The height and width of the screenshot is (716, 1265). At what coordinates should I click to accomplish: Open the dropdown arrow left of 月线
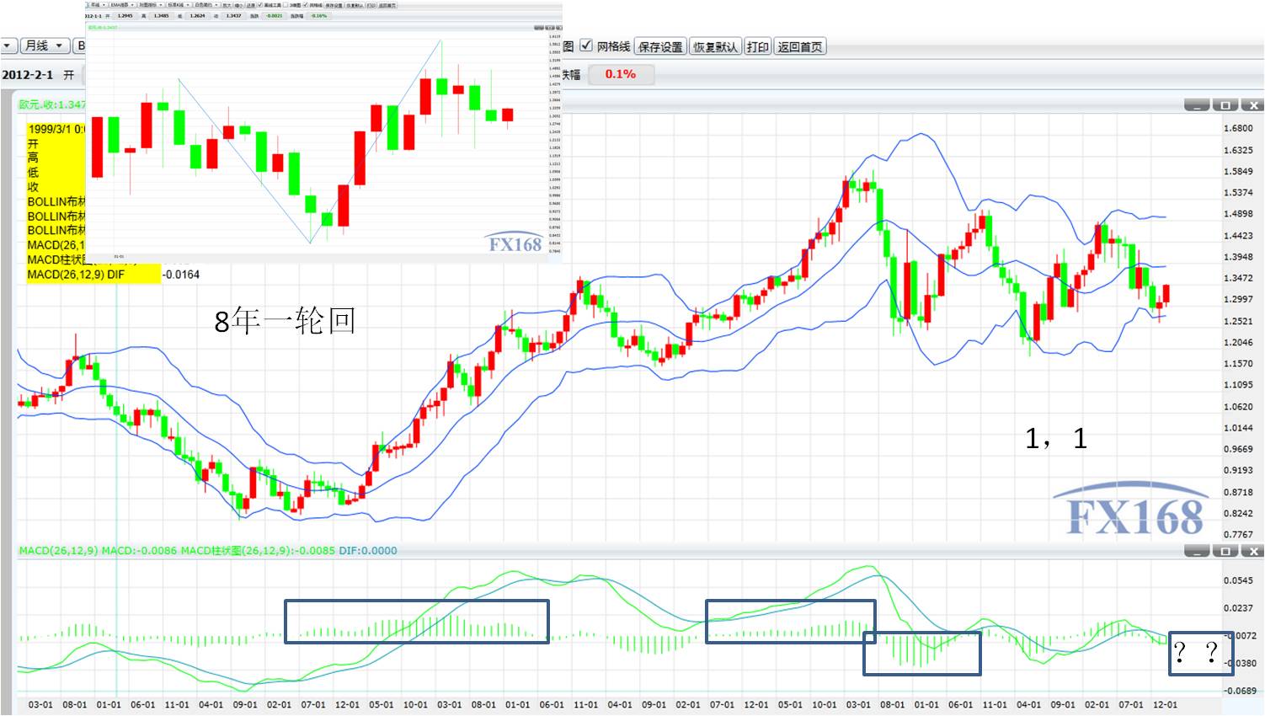(8, 45)
